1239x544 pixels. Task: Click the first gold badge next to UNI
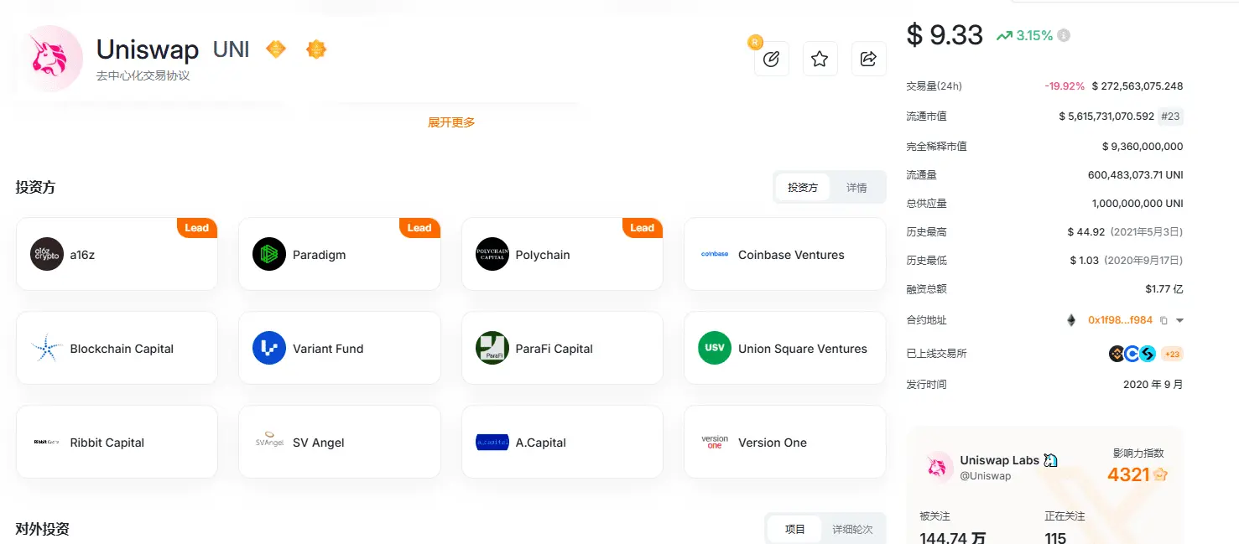276,49
